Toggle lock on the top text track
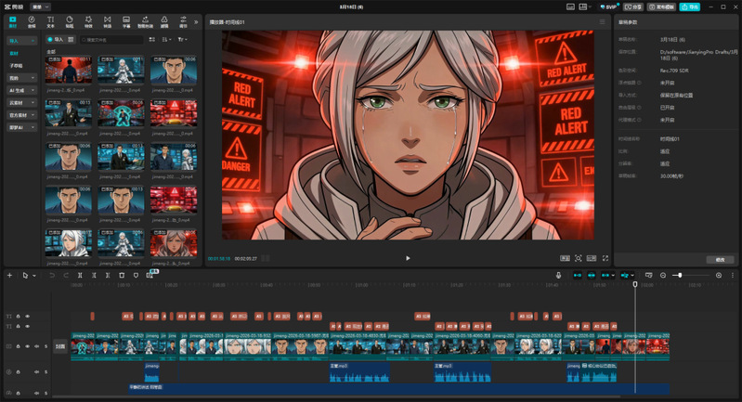 (x=20, y=317)
